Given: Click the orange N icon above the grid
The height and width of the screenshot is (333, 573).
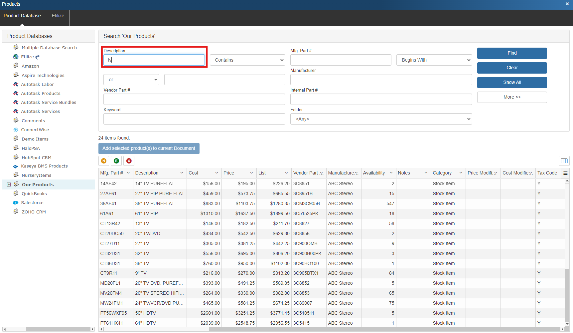Looking at the screenshot, I should coord(104,161).
